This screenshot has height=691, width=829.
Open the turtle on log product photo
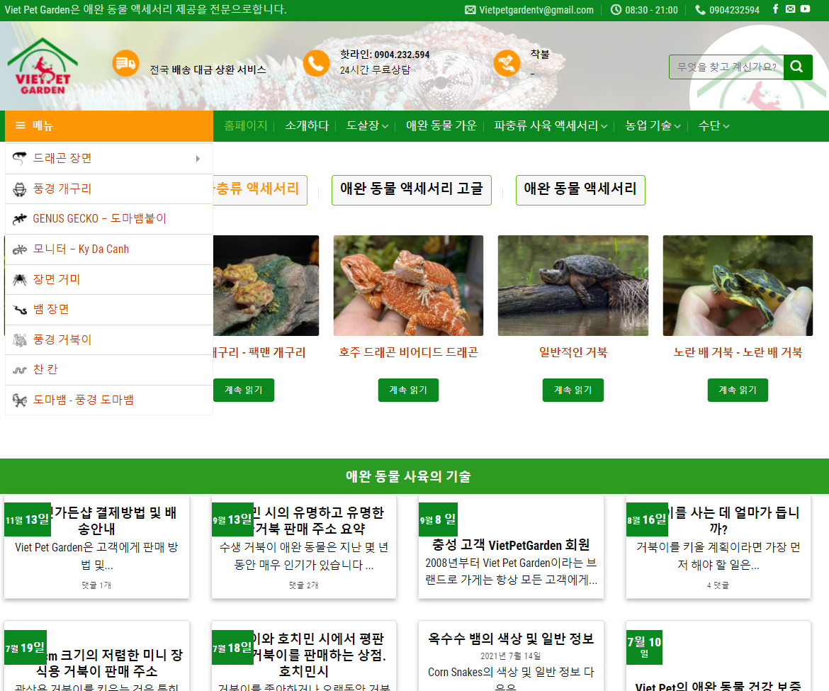point(573,286)
